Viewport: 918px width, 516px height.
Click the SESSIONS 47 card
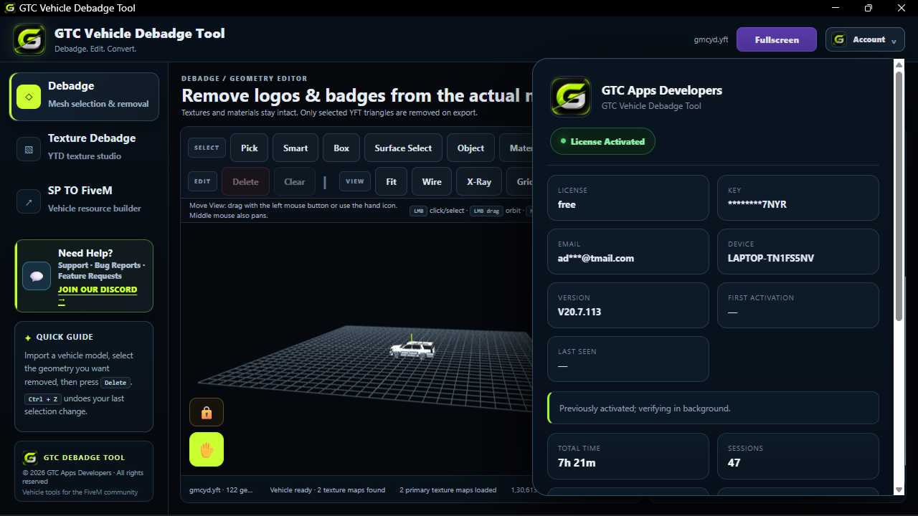click(798, 456)
